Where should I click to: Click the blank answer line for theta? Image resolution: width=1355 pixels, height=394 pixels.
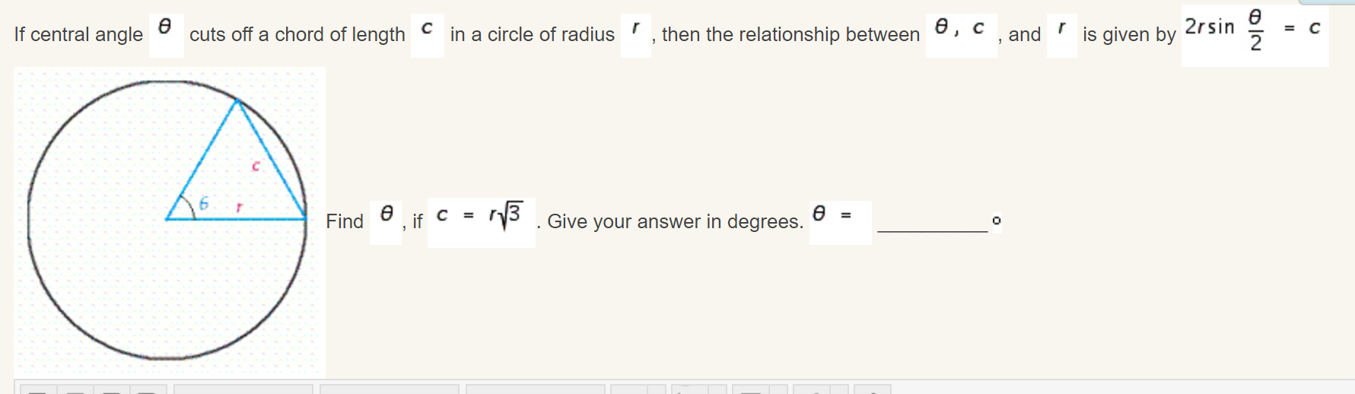tap(932, 222)
